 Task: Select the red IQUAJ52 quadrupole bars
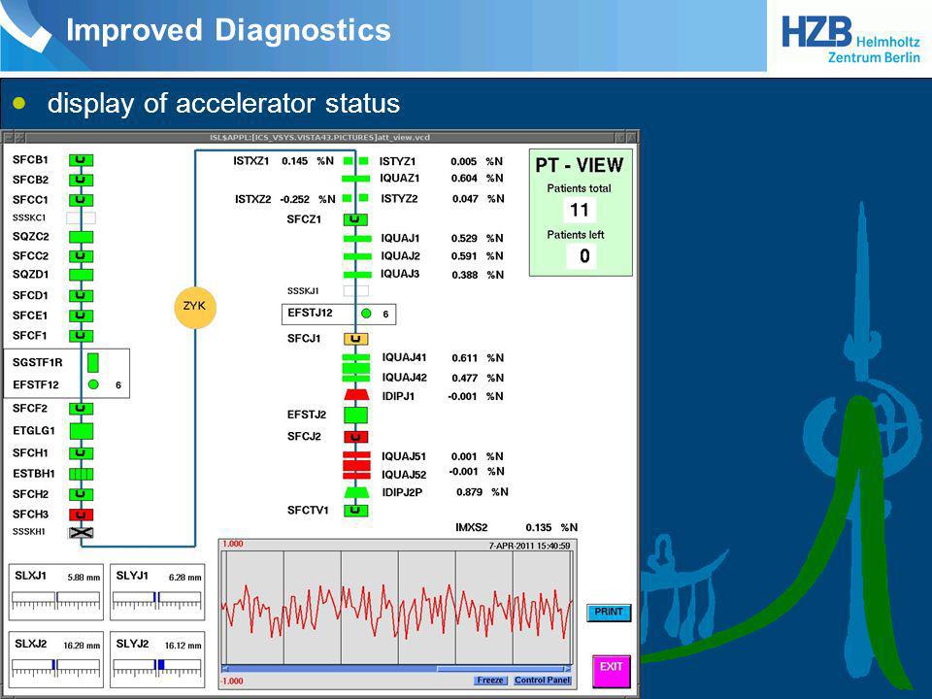click(356, 474)
